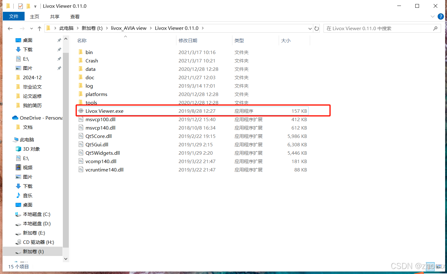
Task: Select the tools folder name
Action: click(x=91, y=103)
